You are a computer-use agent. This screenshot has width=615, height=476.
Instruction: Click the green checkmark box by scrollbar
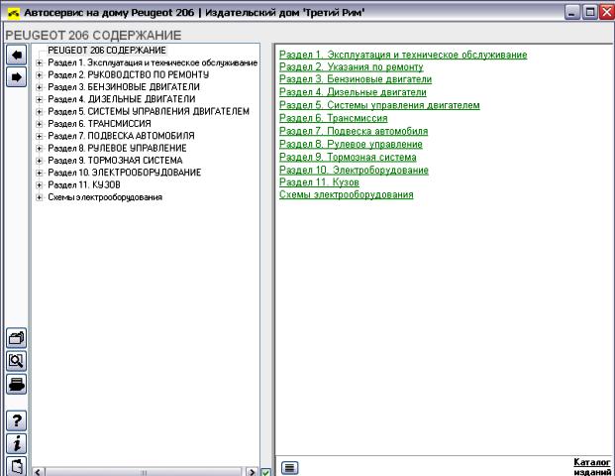tap(266, 472)
